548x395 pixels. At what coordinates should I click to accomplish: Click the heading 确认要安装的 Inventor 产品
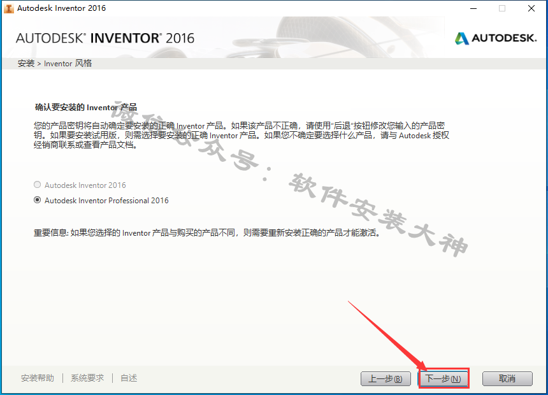click(86, 107)
